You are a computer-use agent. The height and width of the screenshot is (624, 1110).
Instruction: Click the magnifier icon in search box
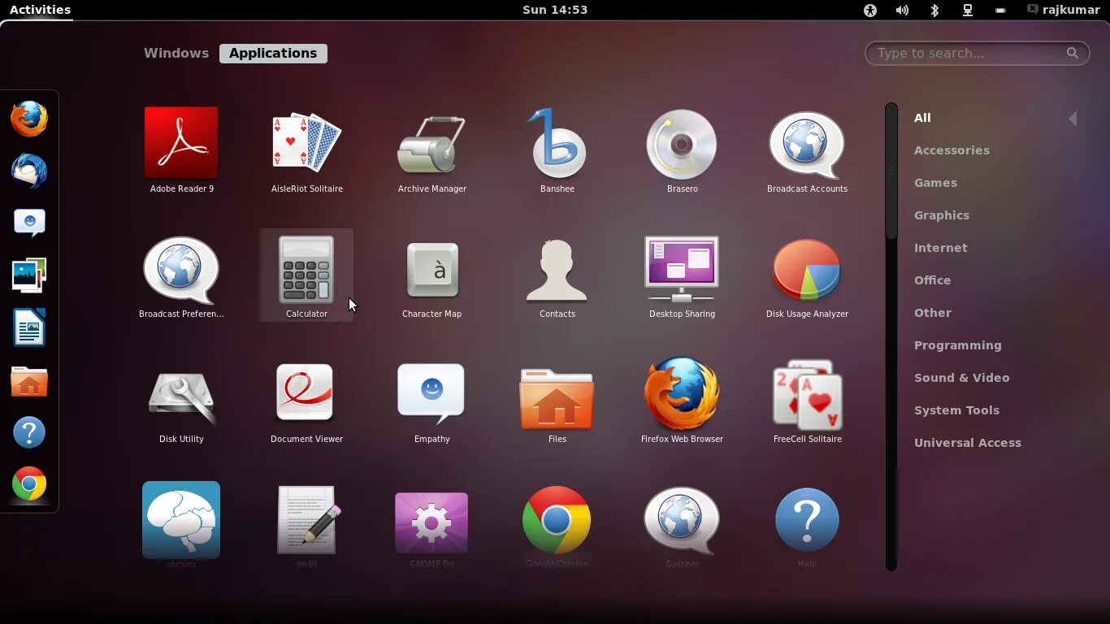point(1073,53)
